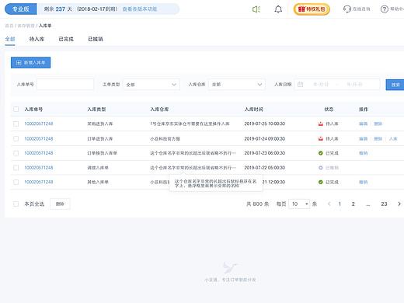Check the 本页全选 checkbox
Viewport: 404px width, 303px height.
16,204
